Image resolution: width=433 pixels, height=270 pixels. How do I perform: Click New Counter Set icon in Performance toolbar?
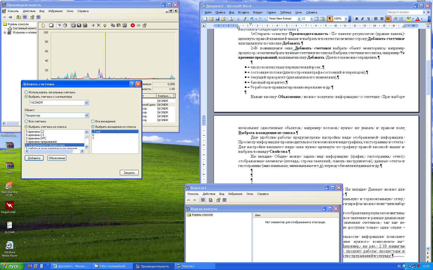43,25
